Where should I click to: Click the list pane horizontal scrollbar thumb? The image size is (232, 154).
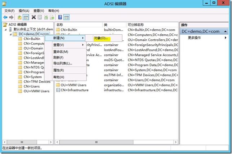pos(96,142)
